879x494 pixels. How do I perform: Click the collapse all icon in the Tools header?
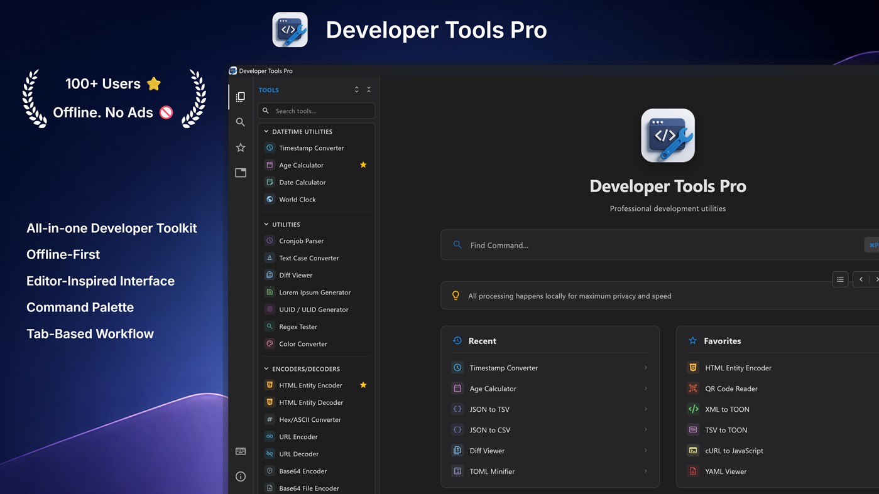coord(369,90)
